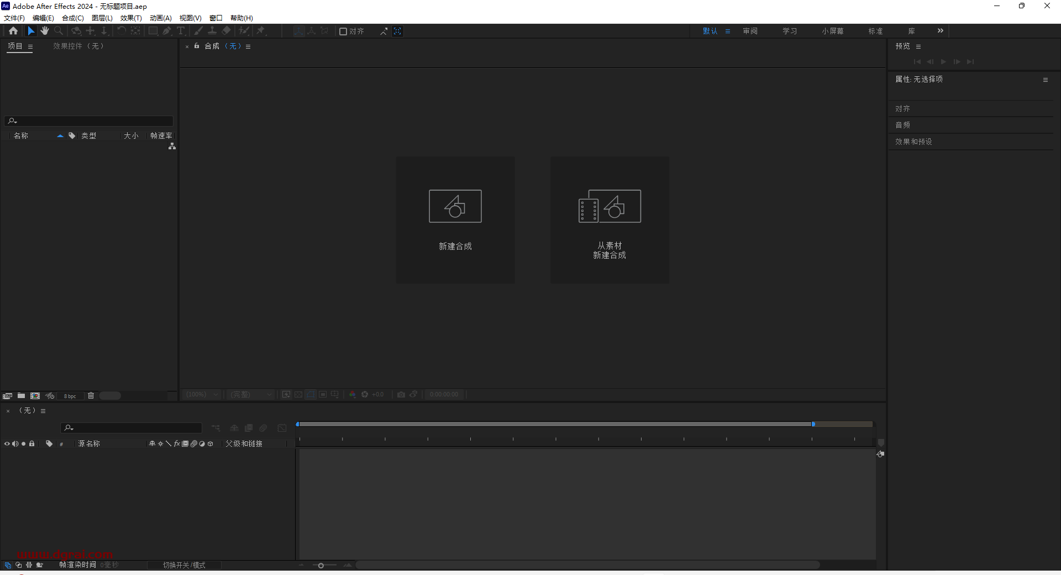This screenshot has width=1061, height=575.
Task: Click new composition icon at Project panel bottom
Action: [x=35, y=396]
